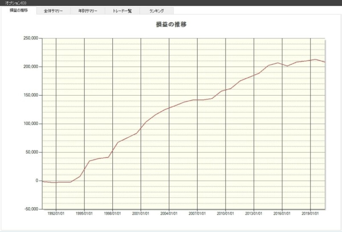Screen dimensions: 342x232
Task: Click the 0 y-axis label
Action: tap(37, 181)
